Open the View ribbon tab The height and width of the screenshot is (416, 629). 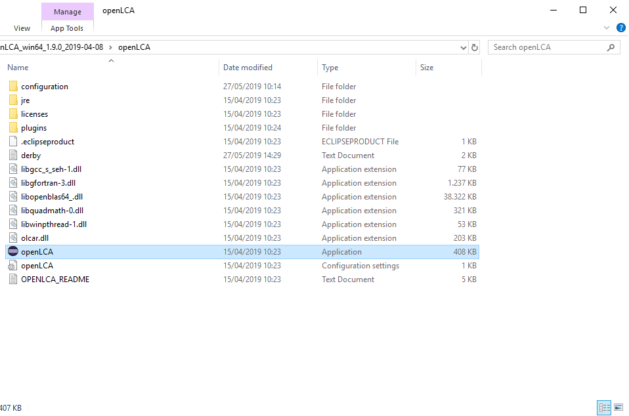tap(22, 28)
